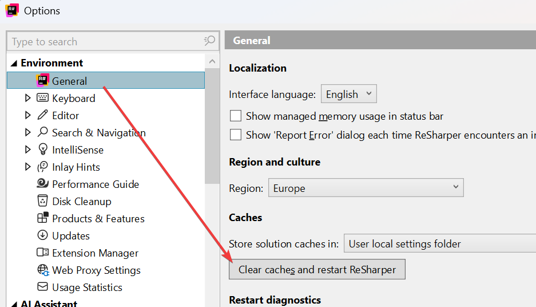536x307 pixels.
Task: Expand the Editor node
Action: click(27, 115)
